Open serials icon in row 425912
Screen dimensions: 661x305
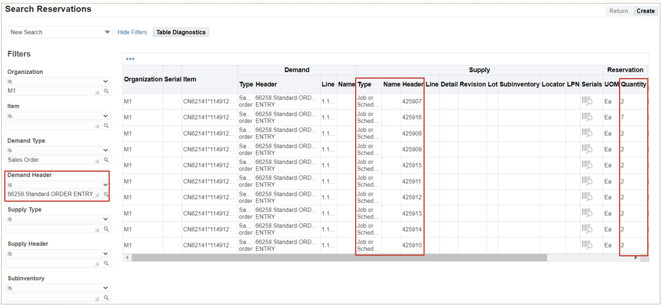587,198
